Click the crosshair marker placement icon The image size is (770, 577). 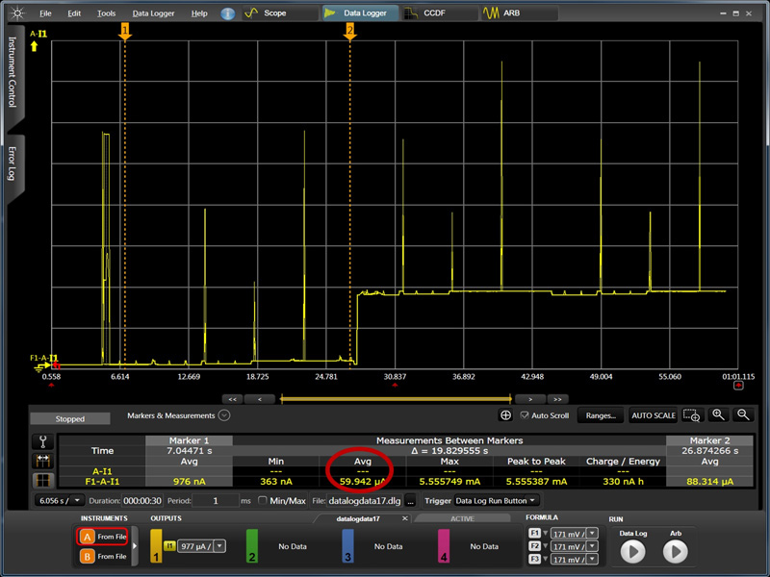point(505,415)
